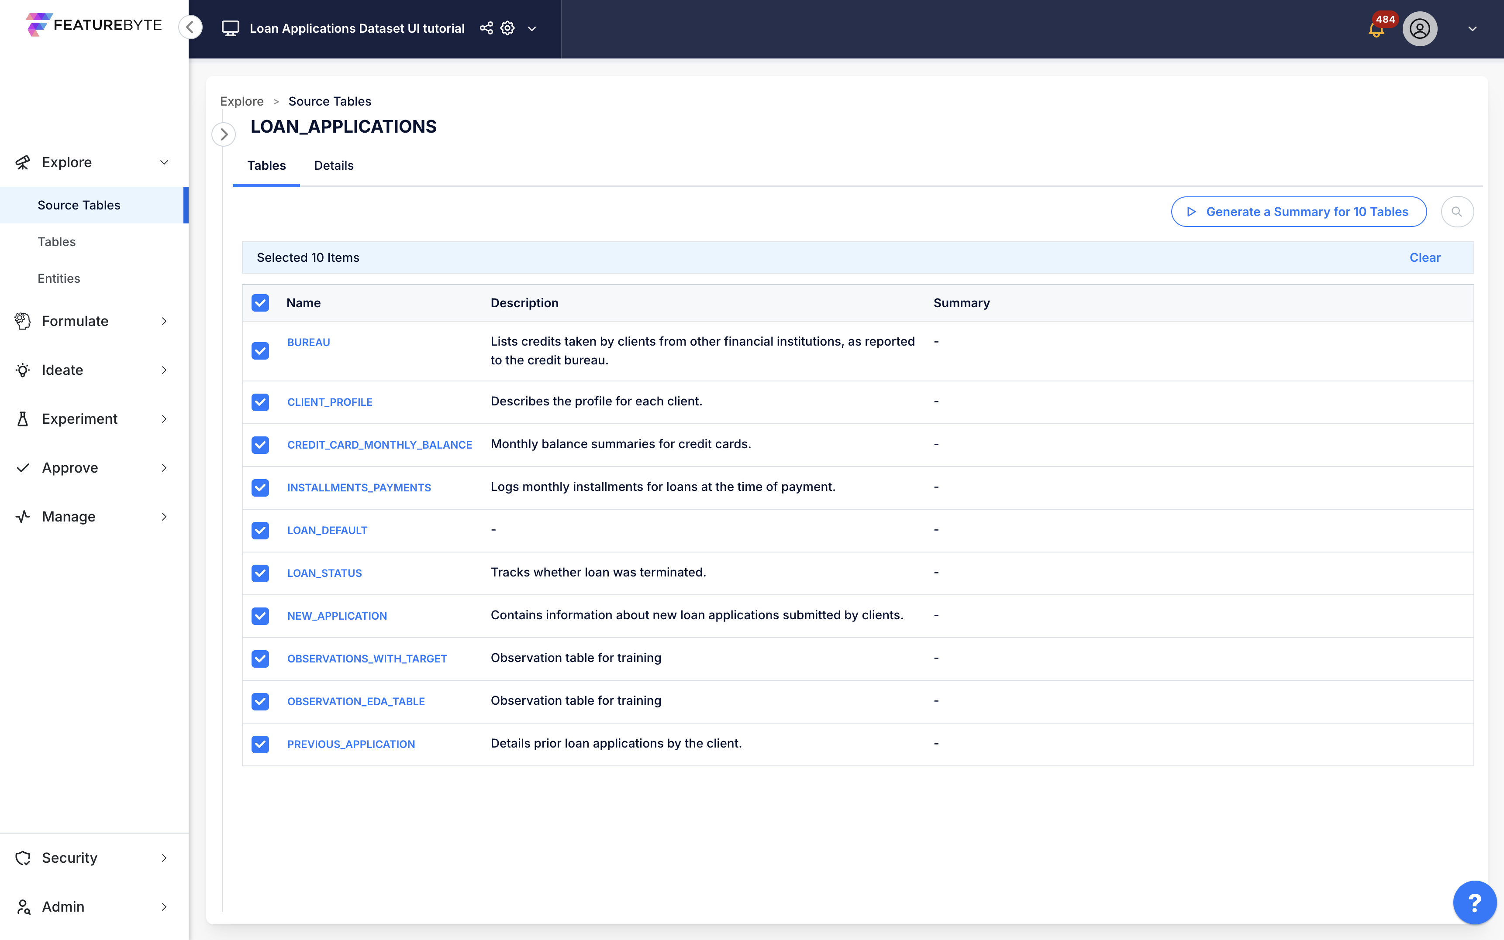Open the CLIENT_PROFILE table link
Image resolution: width=1504 pixels, height=940 pixels.
330,402
